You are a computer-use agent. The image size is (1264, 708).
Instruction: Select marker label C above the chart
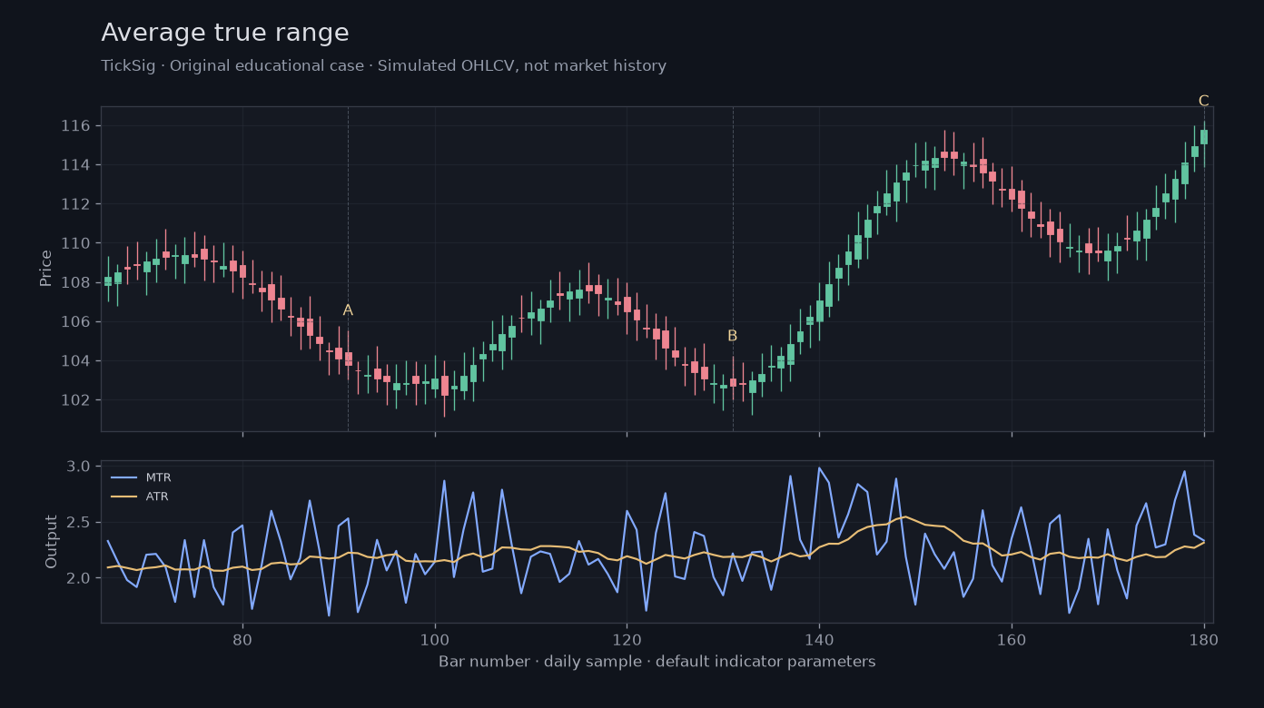click(x=1204, y=101)
